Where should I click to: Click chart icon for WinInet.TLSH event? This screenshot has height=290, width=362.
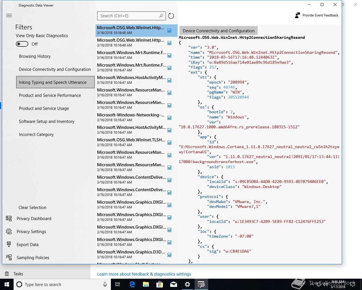pyautogui.click(x=169, y=143)
